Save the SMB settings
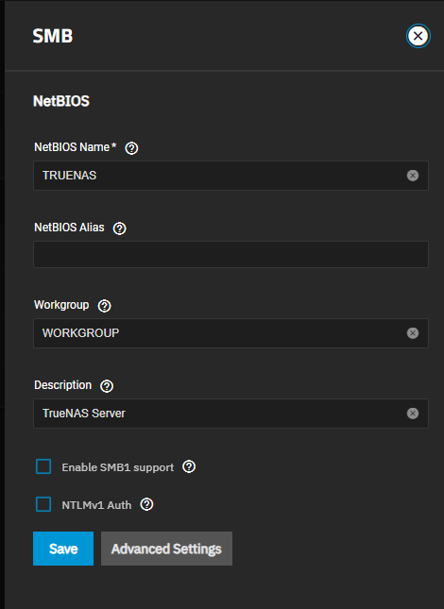This screenshot has height=609, width=444. click(63, 549)
